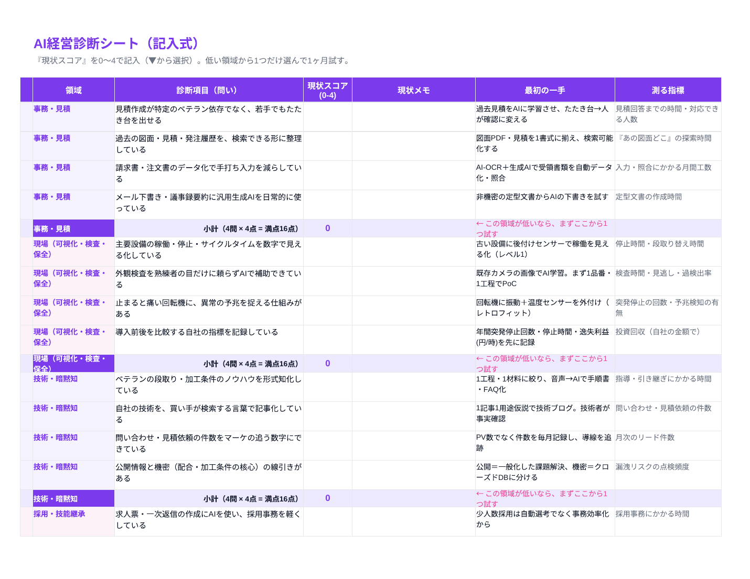Select the instruction line starting '『現状スコア』を0〜4で記入'
750x579 pixels.
click(192, 60)
